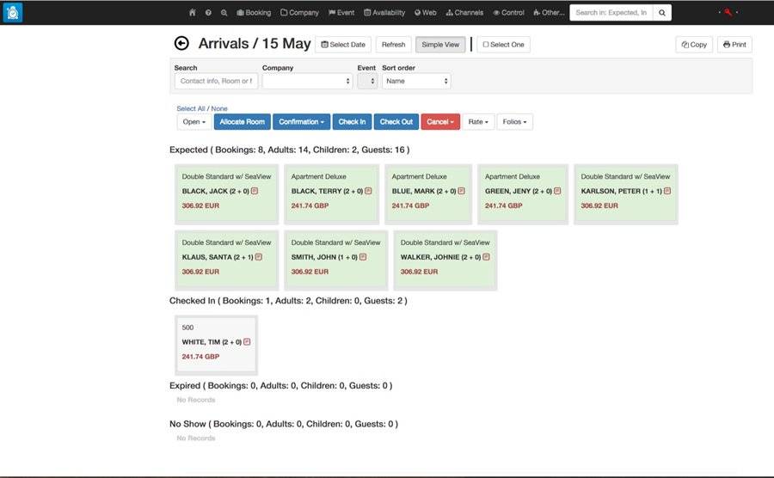Click the app logo in top-left corner
The width and height of the screenshot is (774, 478).
(13, 13)
